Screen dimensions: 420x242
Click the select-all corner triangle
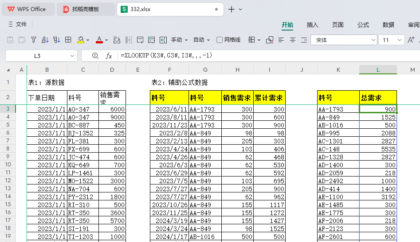tap(8, 70)
